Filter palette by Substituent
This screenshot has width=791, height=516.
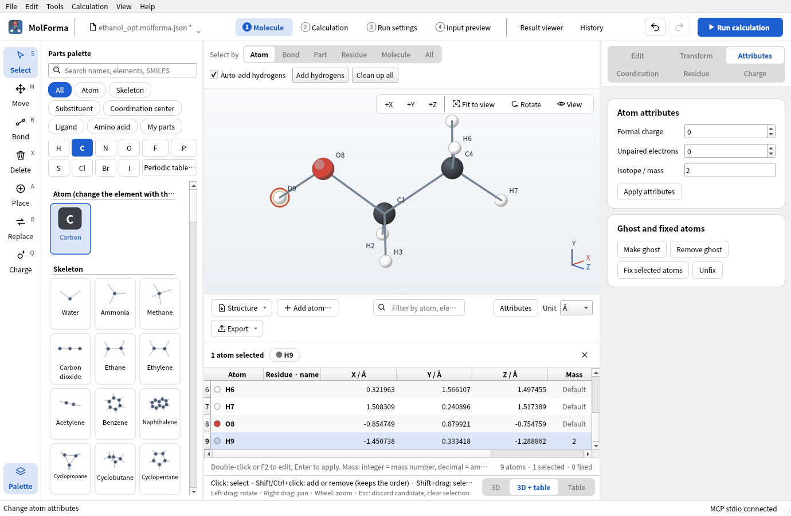click(75, 108)
